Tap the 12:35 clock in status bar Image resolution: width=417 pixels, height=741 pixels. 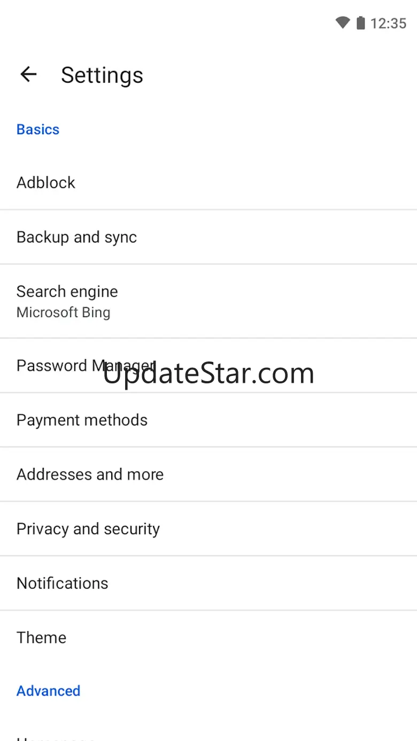[389, 24]
